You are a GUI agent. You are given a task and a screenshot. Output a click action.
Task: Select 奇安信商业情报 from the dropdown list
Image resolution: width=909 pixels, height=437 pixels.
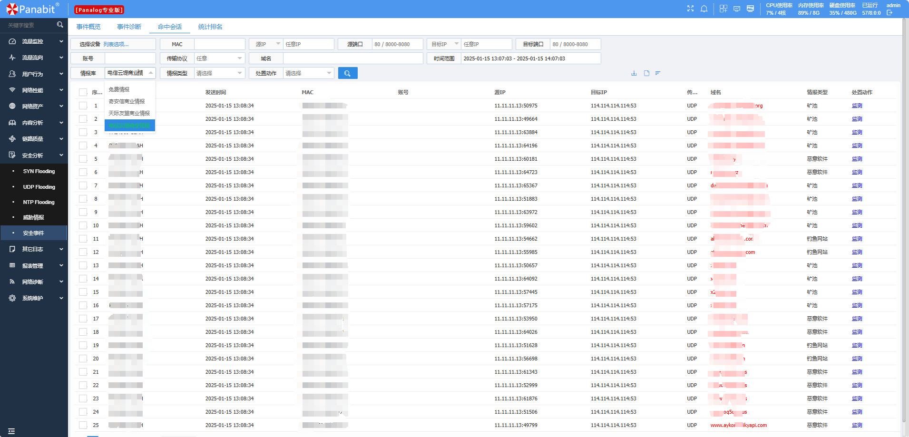coord(130,101)
